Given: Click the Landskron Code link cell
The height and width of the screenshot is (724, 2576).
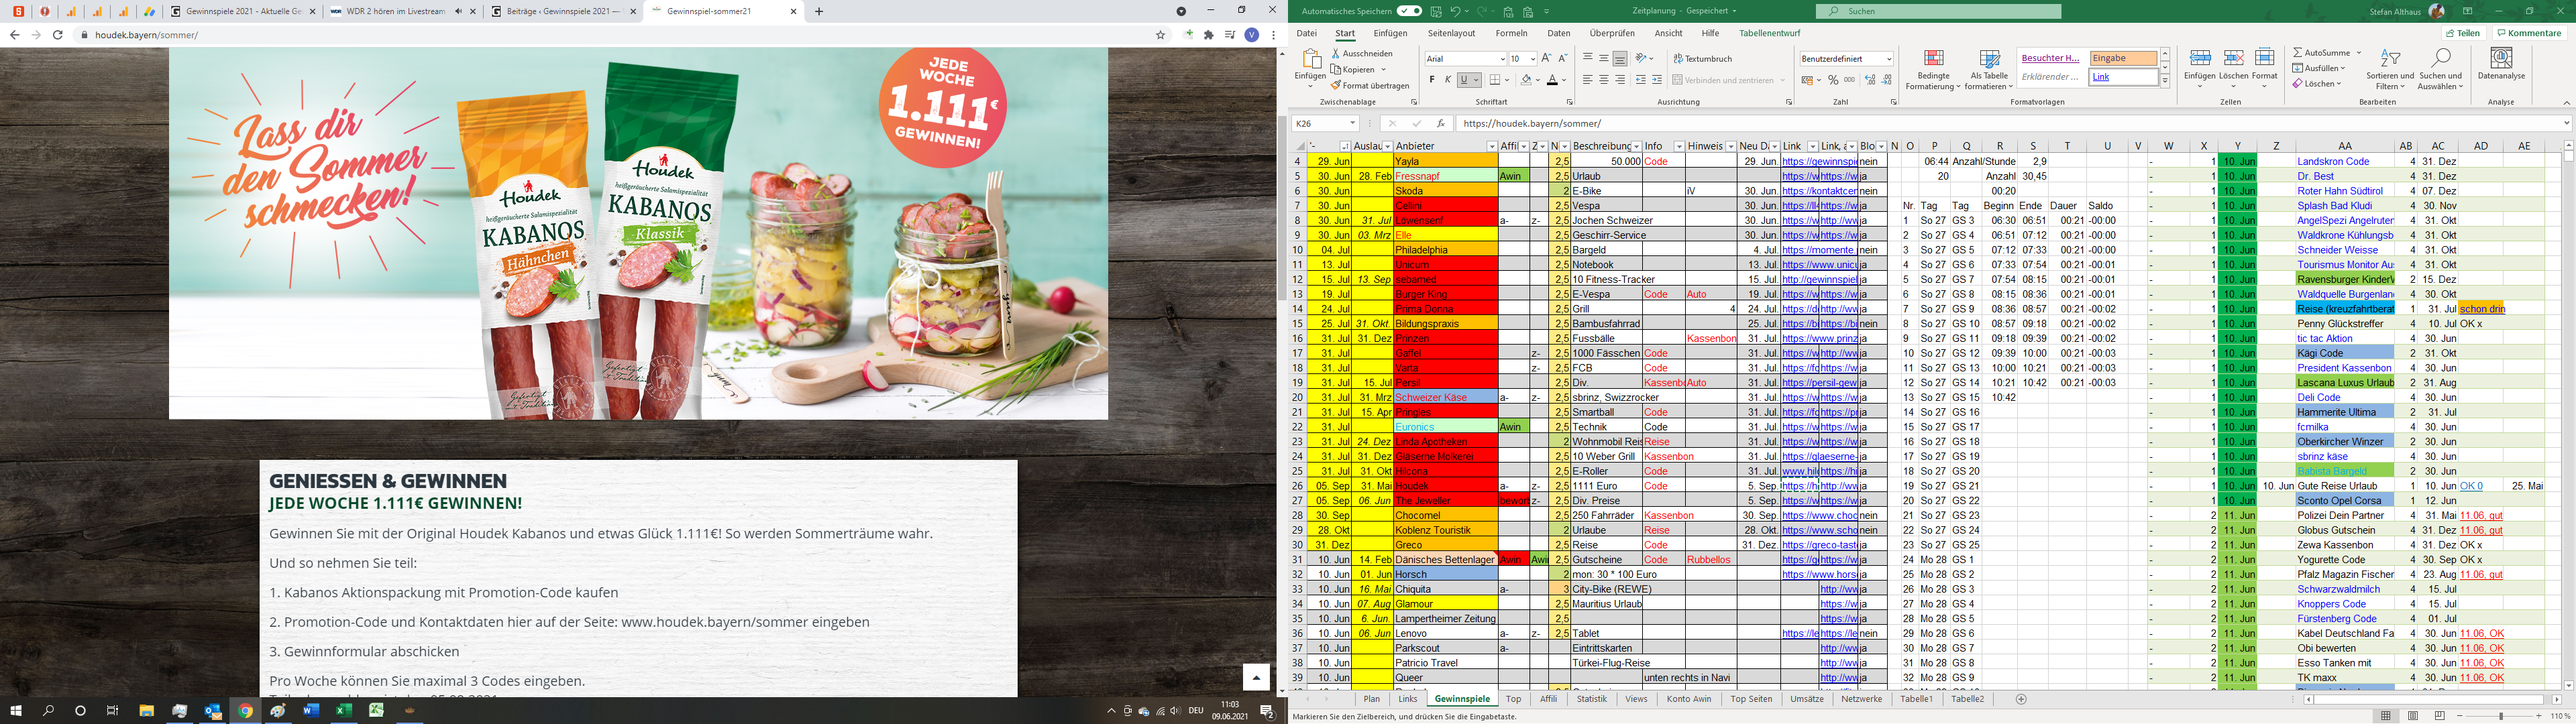Looking at the screenshot, I should coord(2344,161).
